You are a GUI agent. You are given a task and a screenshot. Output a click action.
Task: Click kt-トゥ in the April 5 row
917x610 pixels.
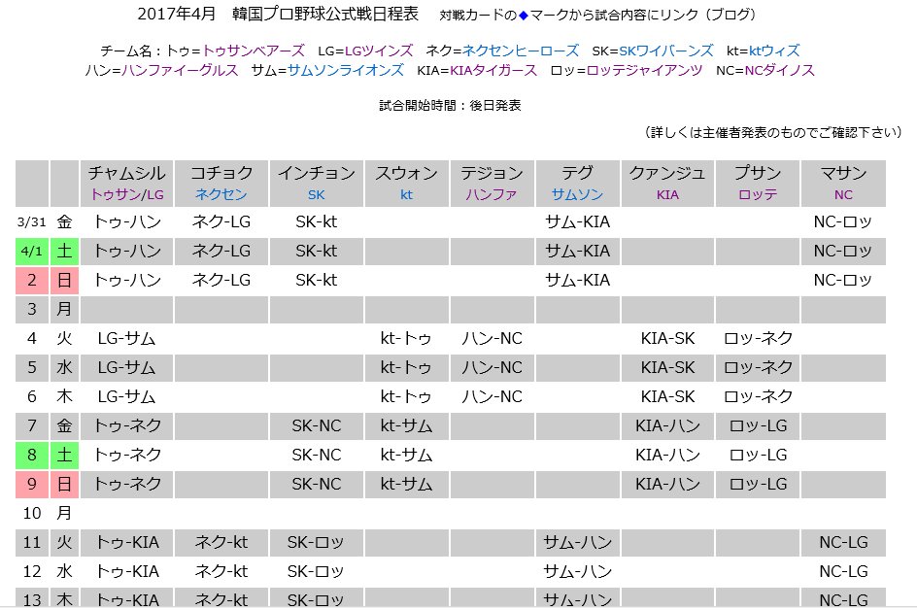coord(406,368)
